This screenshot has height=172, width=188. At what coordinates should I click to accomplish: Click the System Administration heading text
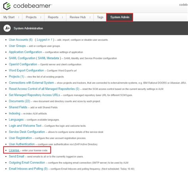point(28,28)
